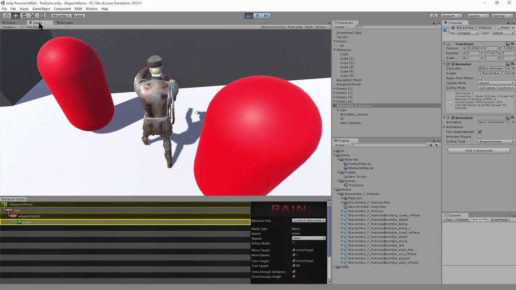Image resolution: width=516 pixels, height=290 pixels.
Task: Open the Repeat dropdown set to Never
Action: tap(309, 238)
